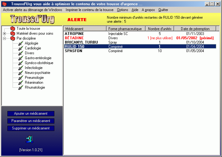The image size is (222, 157).
Task: Open the Options menu
Action: click(123, 10)
